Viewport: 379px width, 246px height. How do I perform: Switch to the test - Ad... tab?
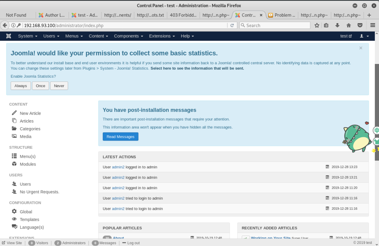[x=85, y=15]
